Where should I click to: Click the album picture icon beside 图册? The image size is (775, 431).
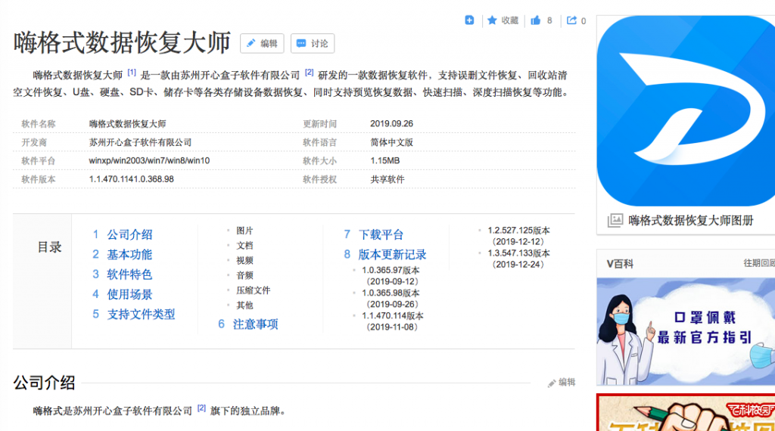pos(615,220)
